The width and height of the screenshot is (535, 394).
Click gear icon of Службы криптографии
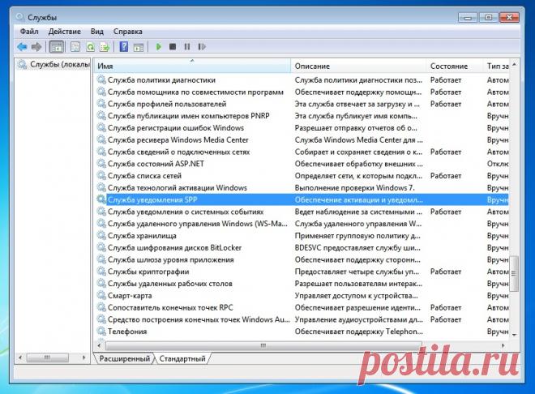(x=101, y=272)
